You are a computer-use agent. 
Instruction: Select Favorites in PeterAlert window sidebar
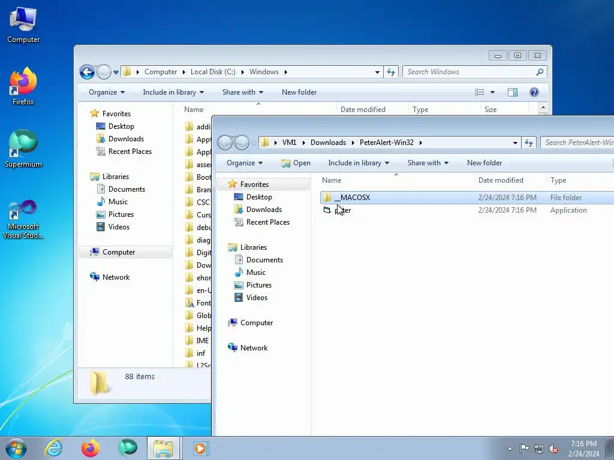263,184
